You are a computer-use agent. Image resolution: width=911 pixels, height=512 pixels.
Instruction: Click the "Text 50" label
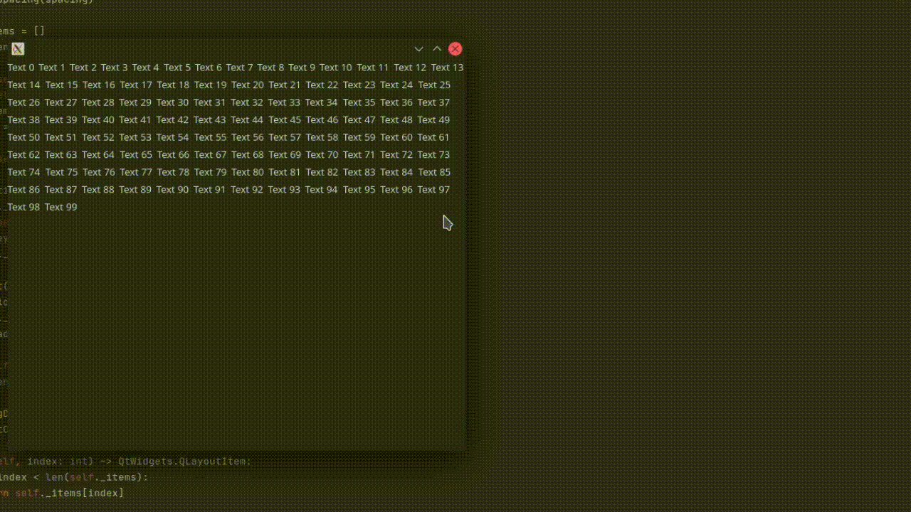pos(23,137)
